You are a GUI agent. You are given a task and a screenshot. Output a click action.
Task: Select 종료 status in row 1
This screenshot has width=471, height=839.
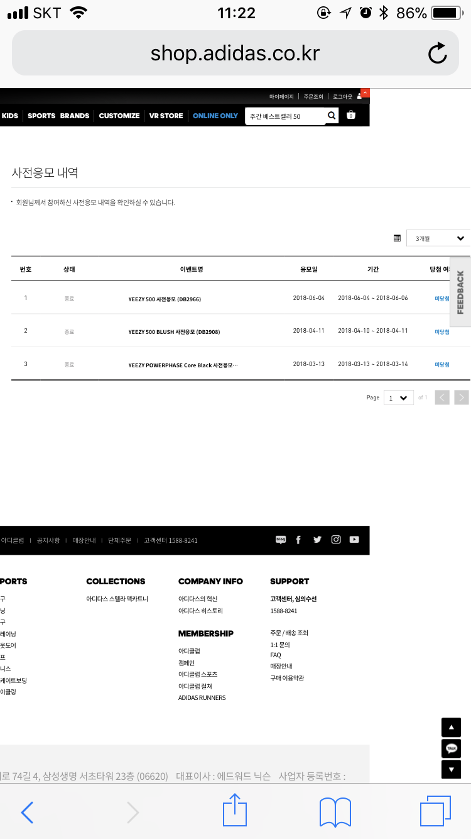pyautogui.click(x=69, y=298)
